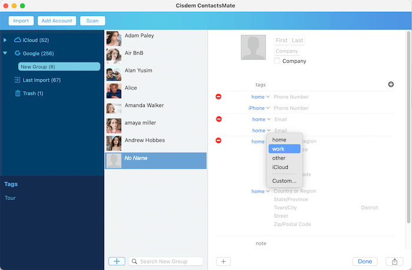Click Andrew Hobbes' avatar

[114, 143]
